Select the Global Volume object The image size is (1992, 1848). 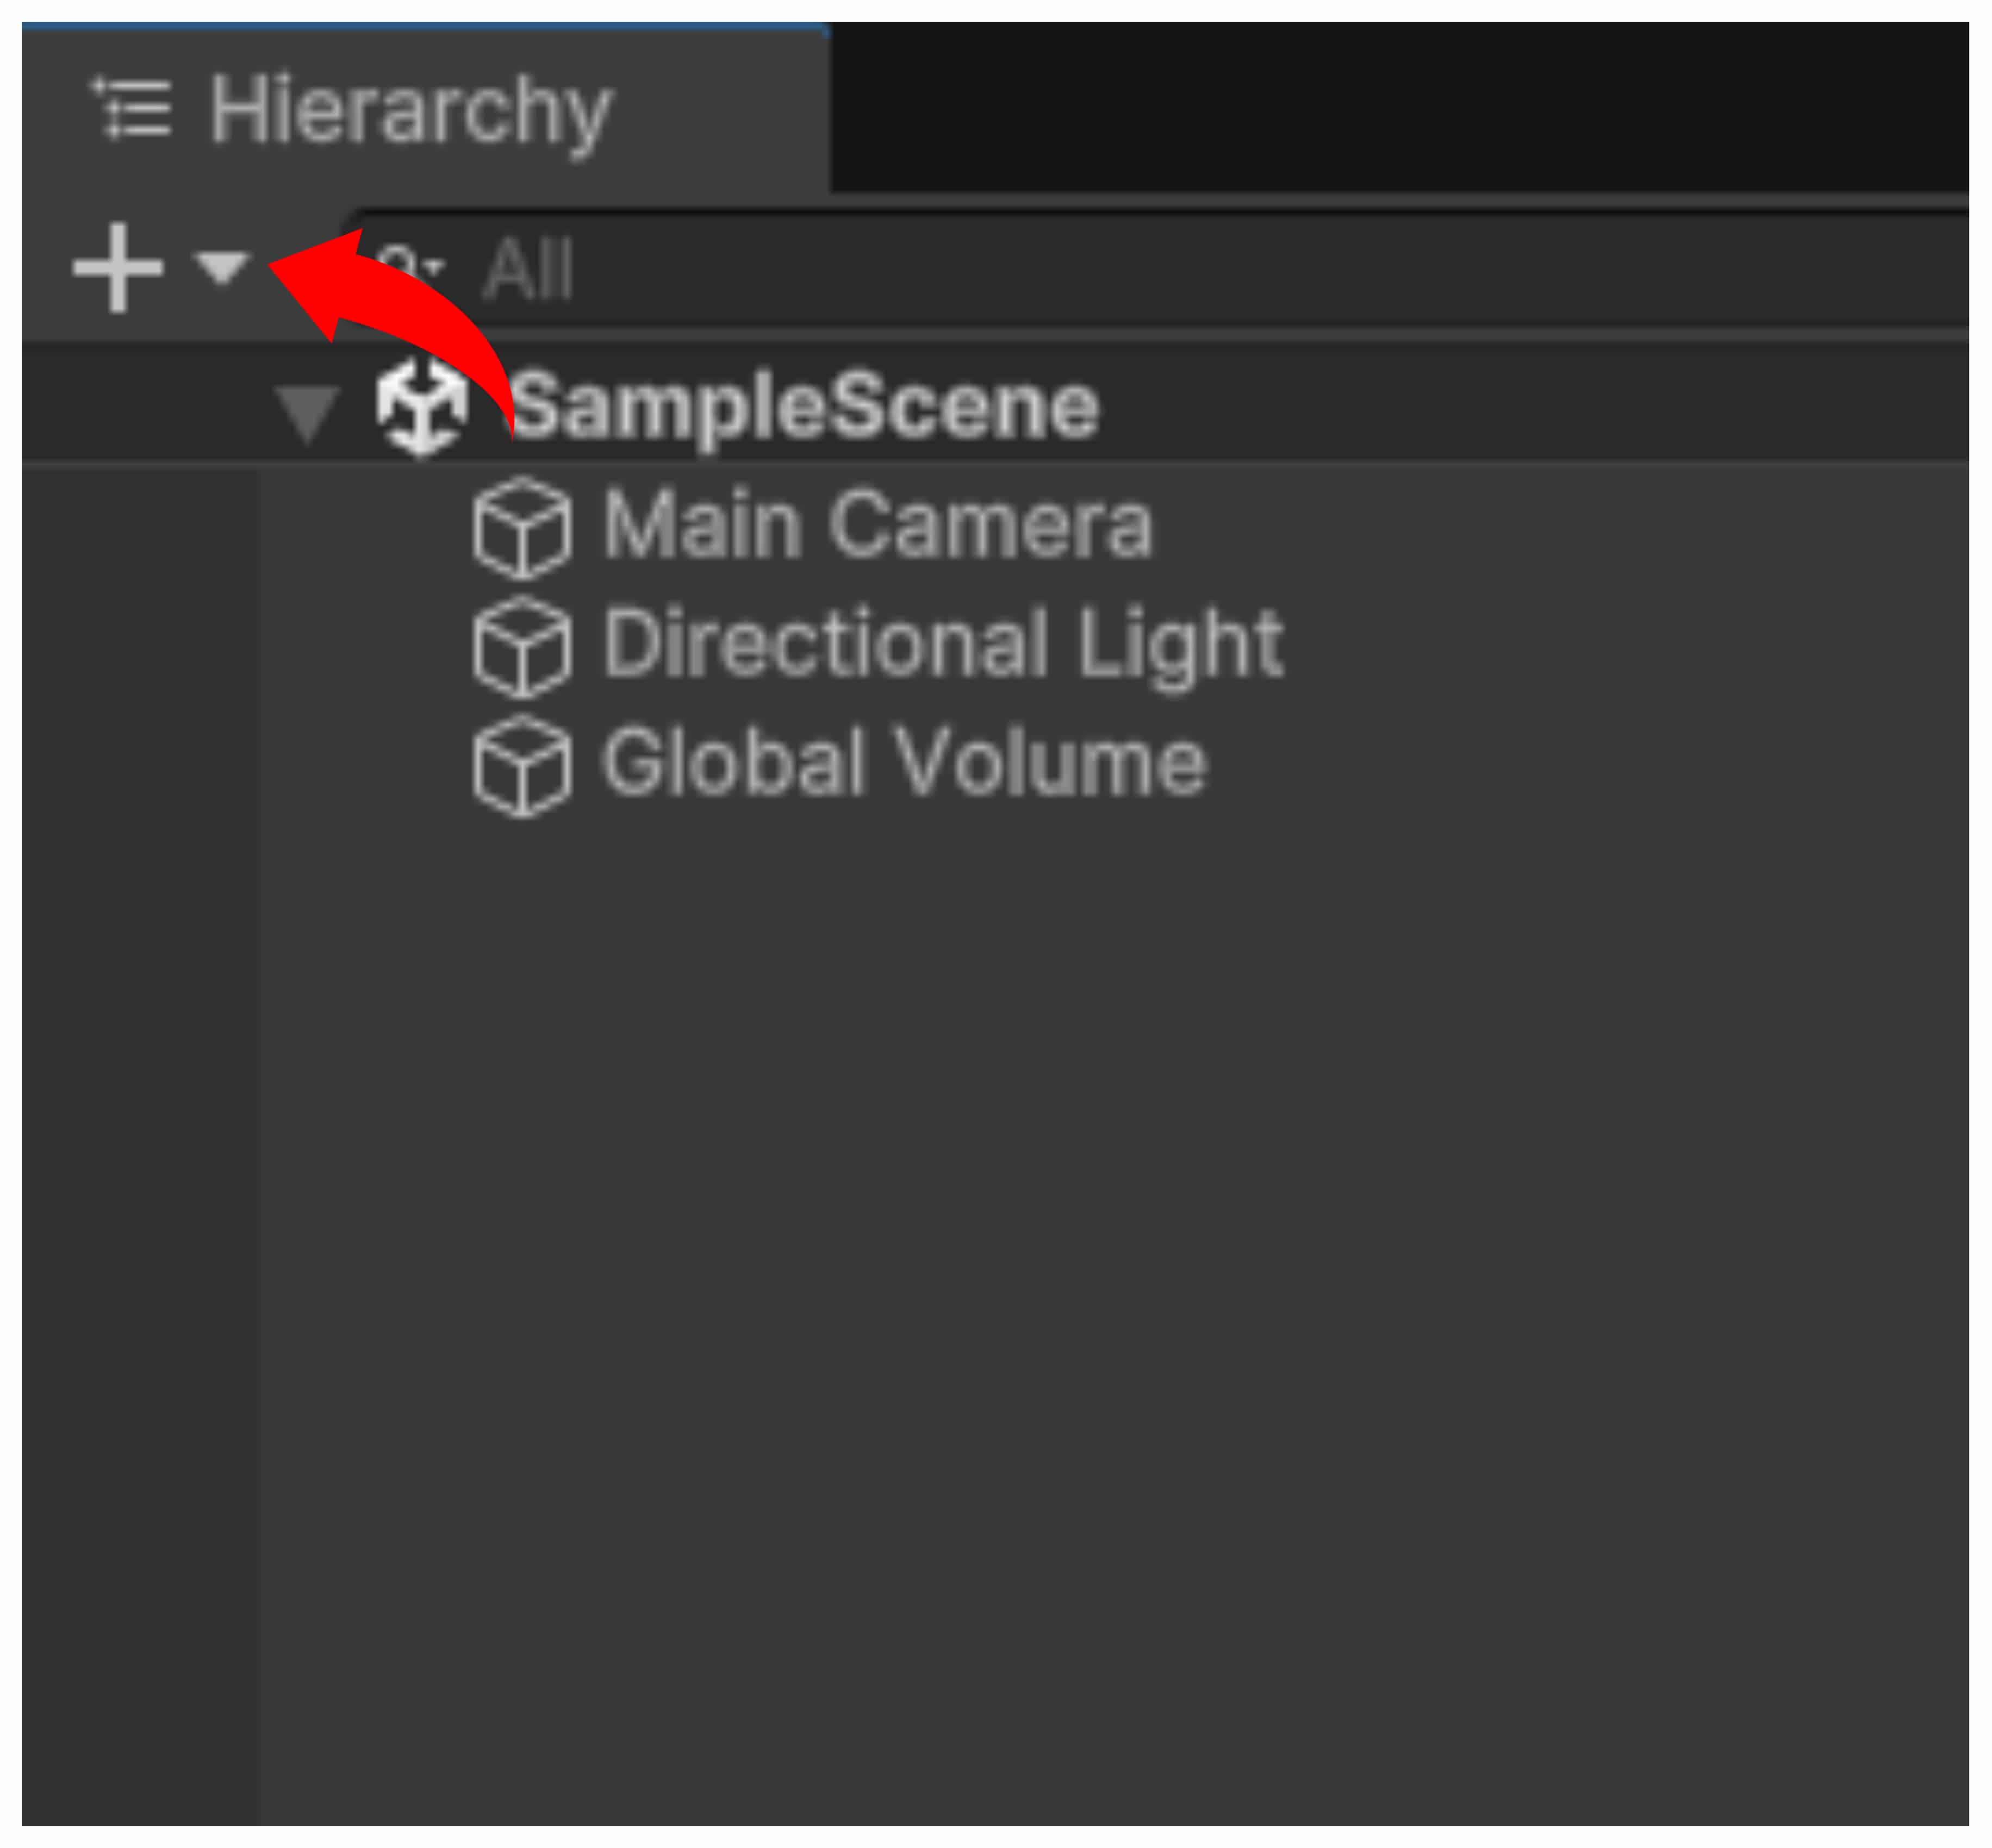[x=904, y=764]
